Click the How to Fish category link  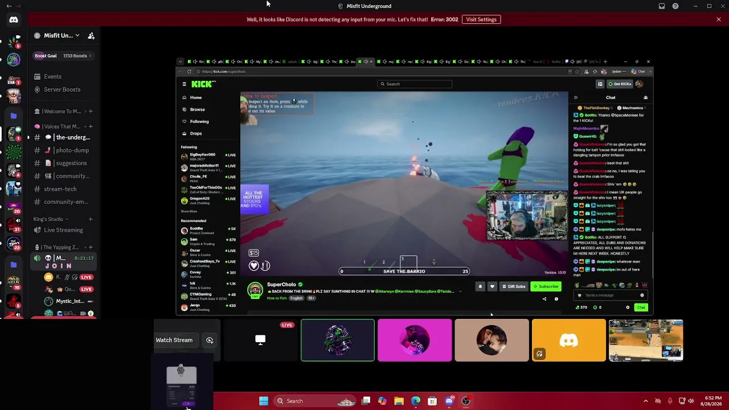coord(277,298)
